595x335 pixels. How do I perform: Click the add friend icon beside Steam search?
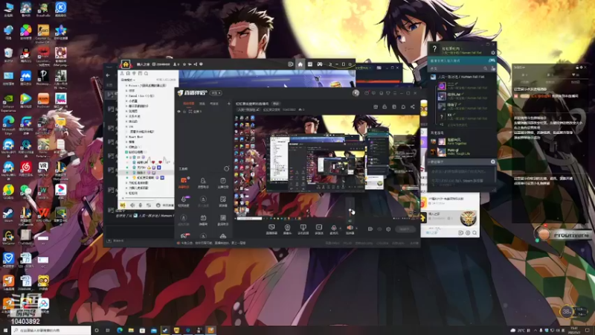[493, 68]
